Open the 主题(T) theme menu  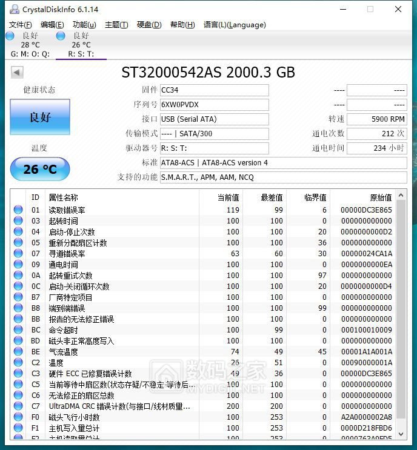pos(116,25)
